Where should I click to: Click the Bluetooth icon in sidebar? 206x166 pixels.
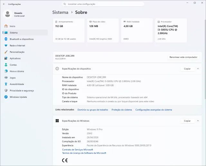[x=6, y=39]
